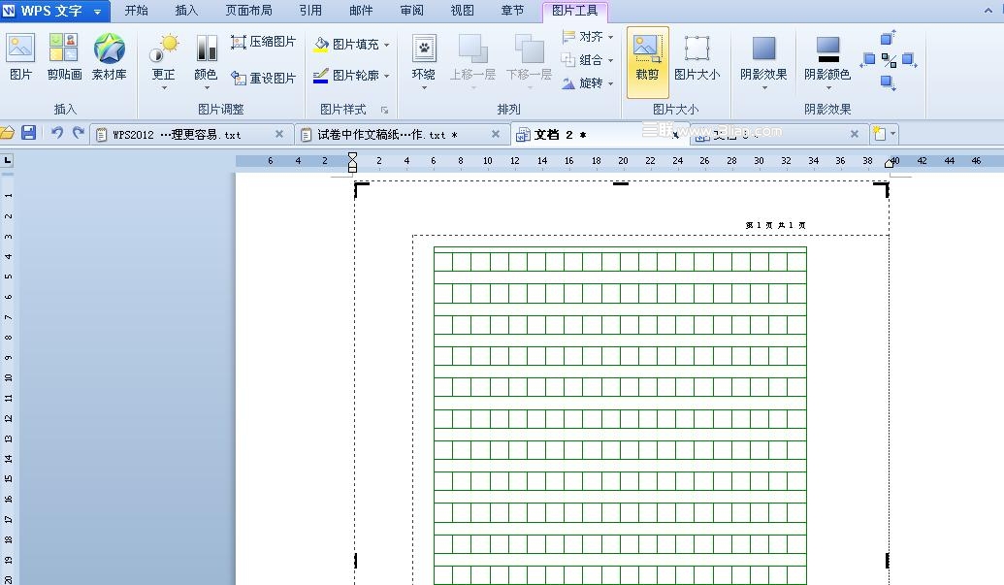Image resolution: width=1004 pixels, height=585 pixels.
Task: Switch to the 插入 tab
Action: coord(186,11)
